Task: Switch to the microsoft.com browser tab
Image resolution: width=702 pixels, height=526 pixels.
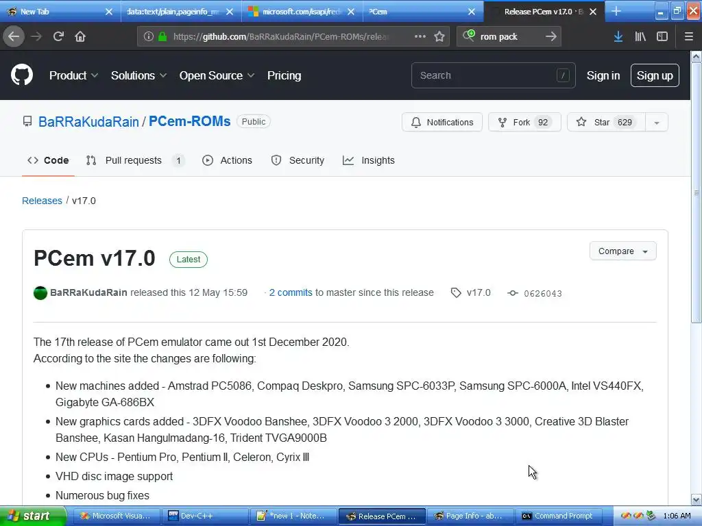Action: (x=302, y=12)
